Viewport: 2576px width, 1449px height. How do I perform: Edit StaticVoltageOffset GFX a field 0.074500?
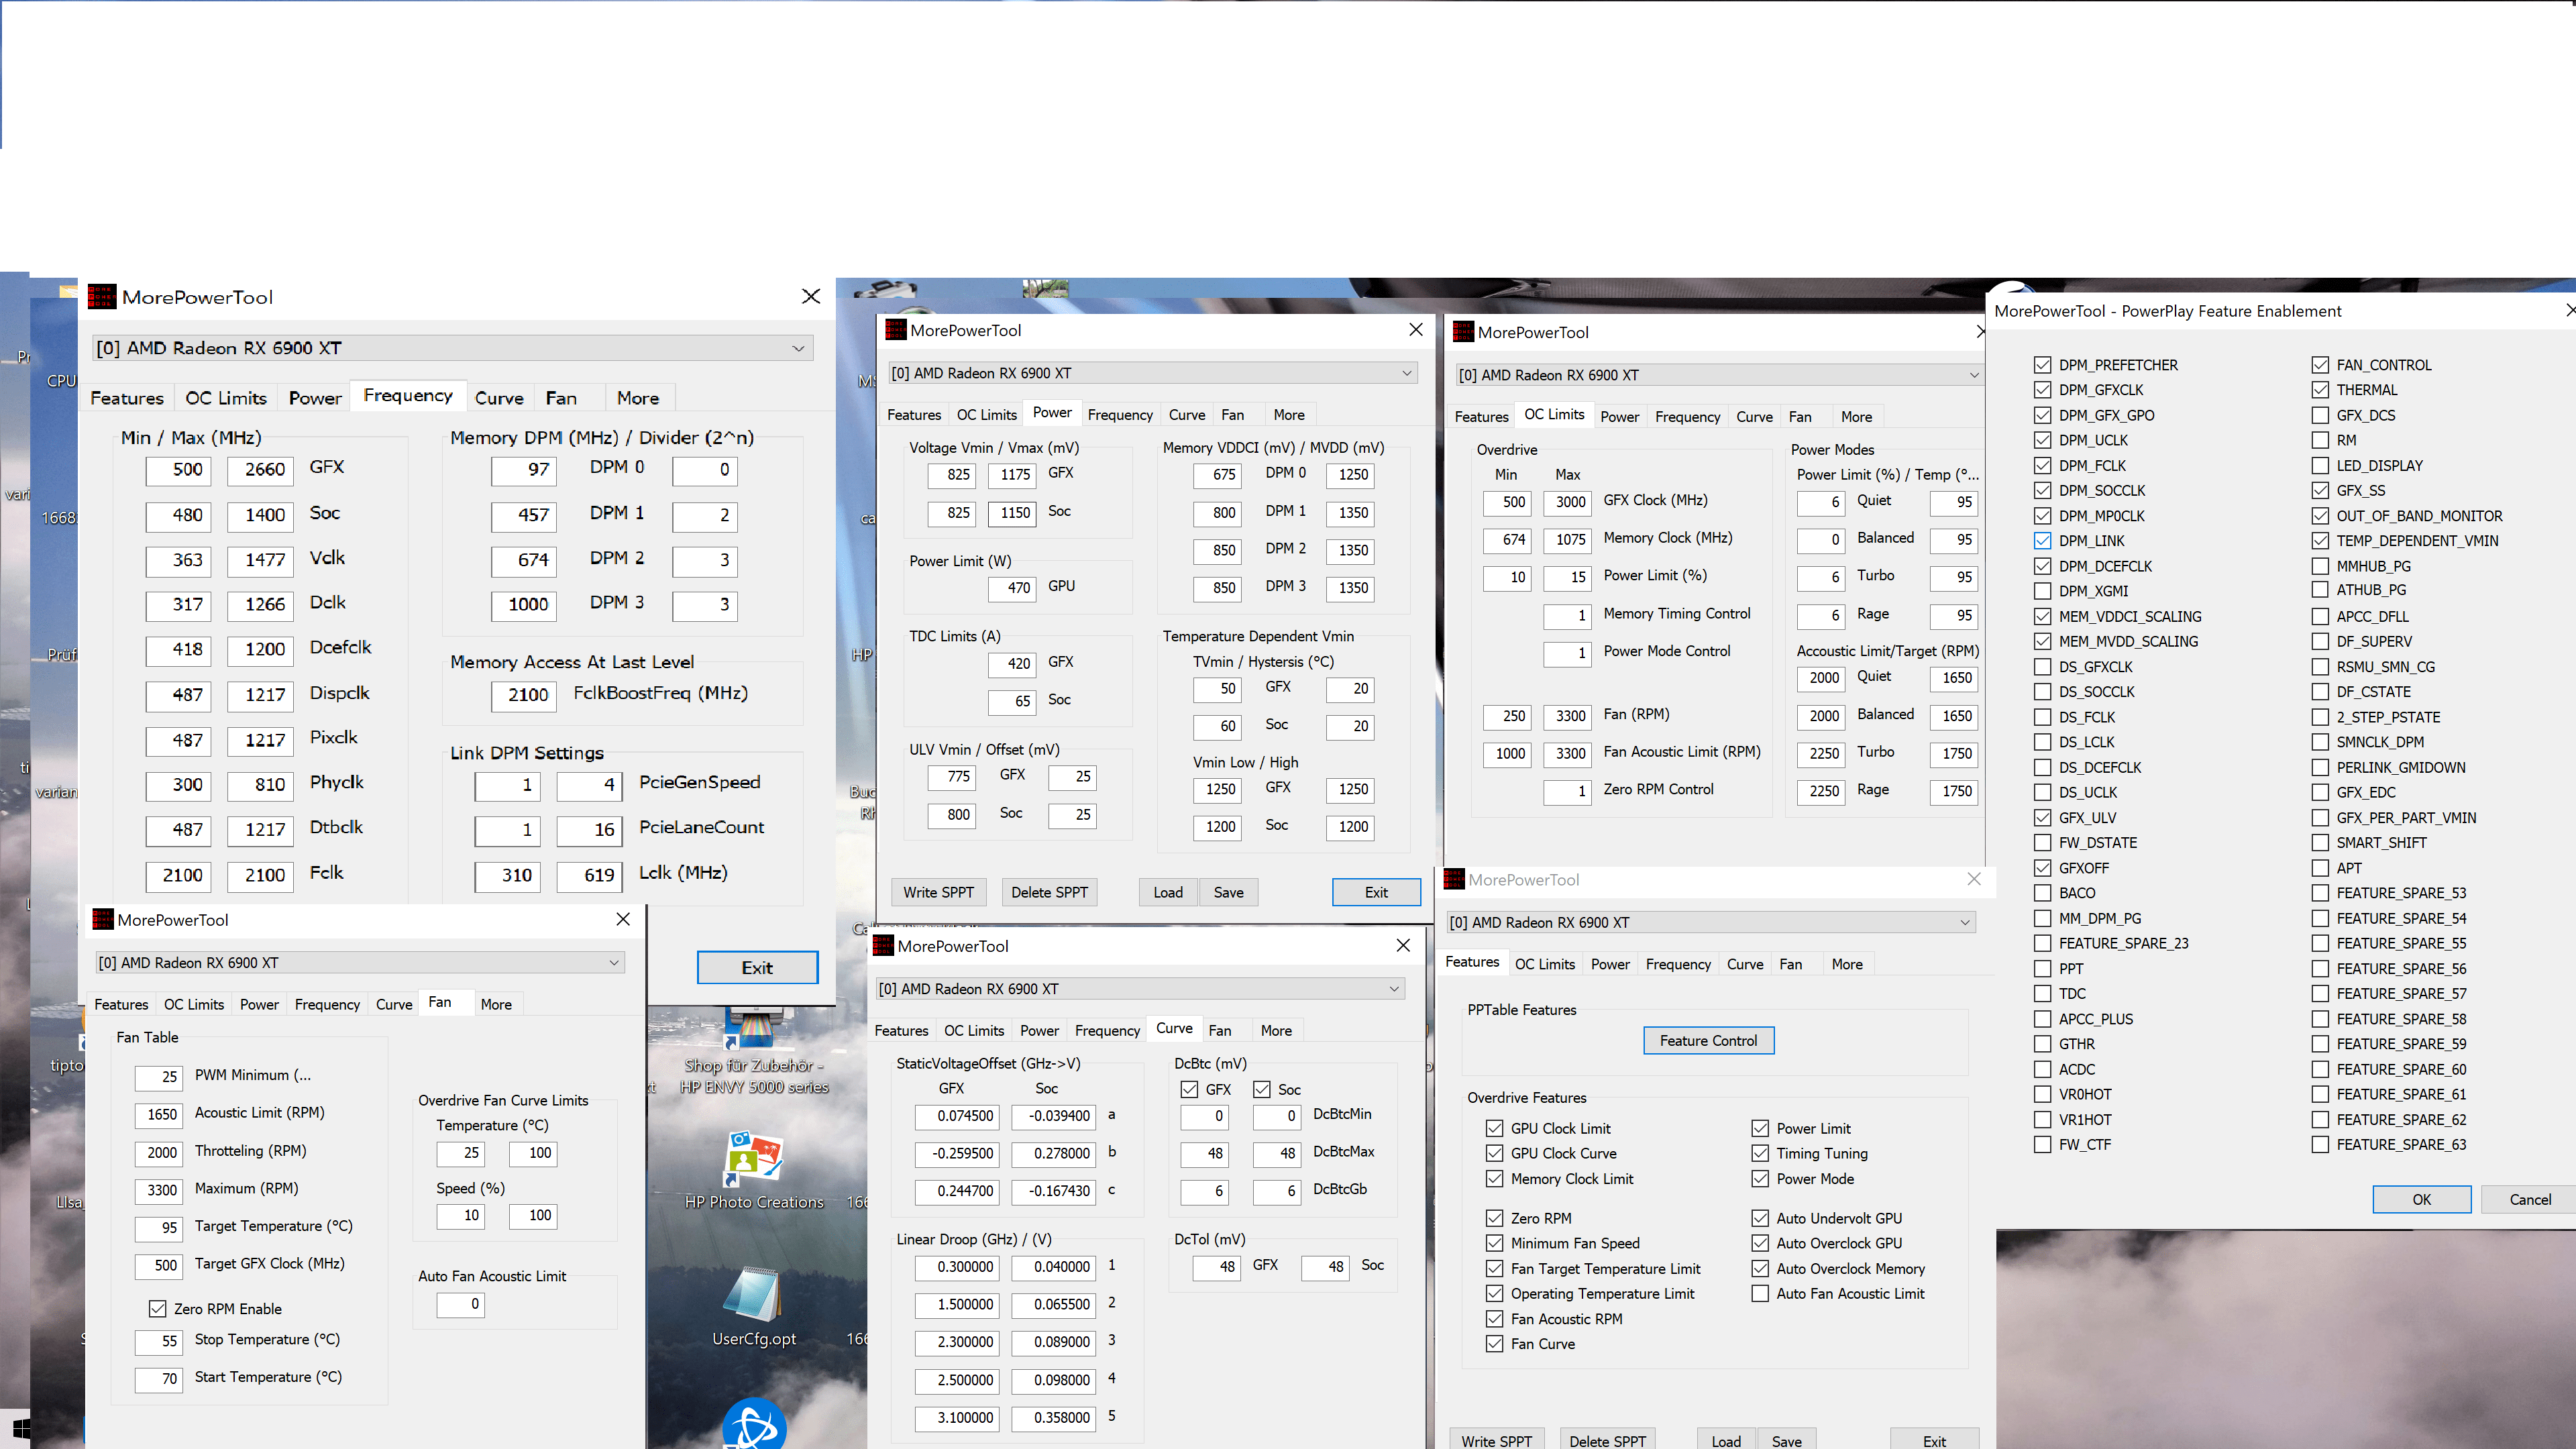957,1116
